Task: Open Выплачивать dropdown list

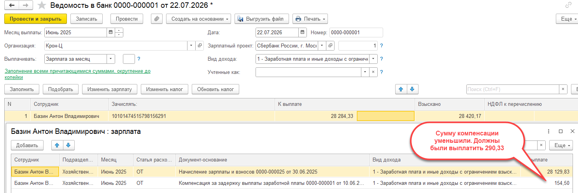Action: 111,59
